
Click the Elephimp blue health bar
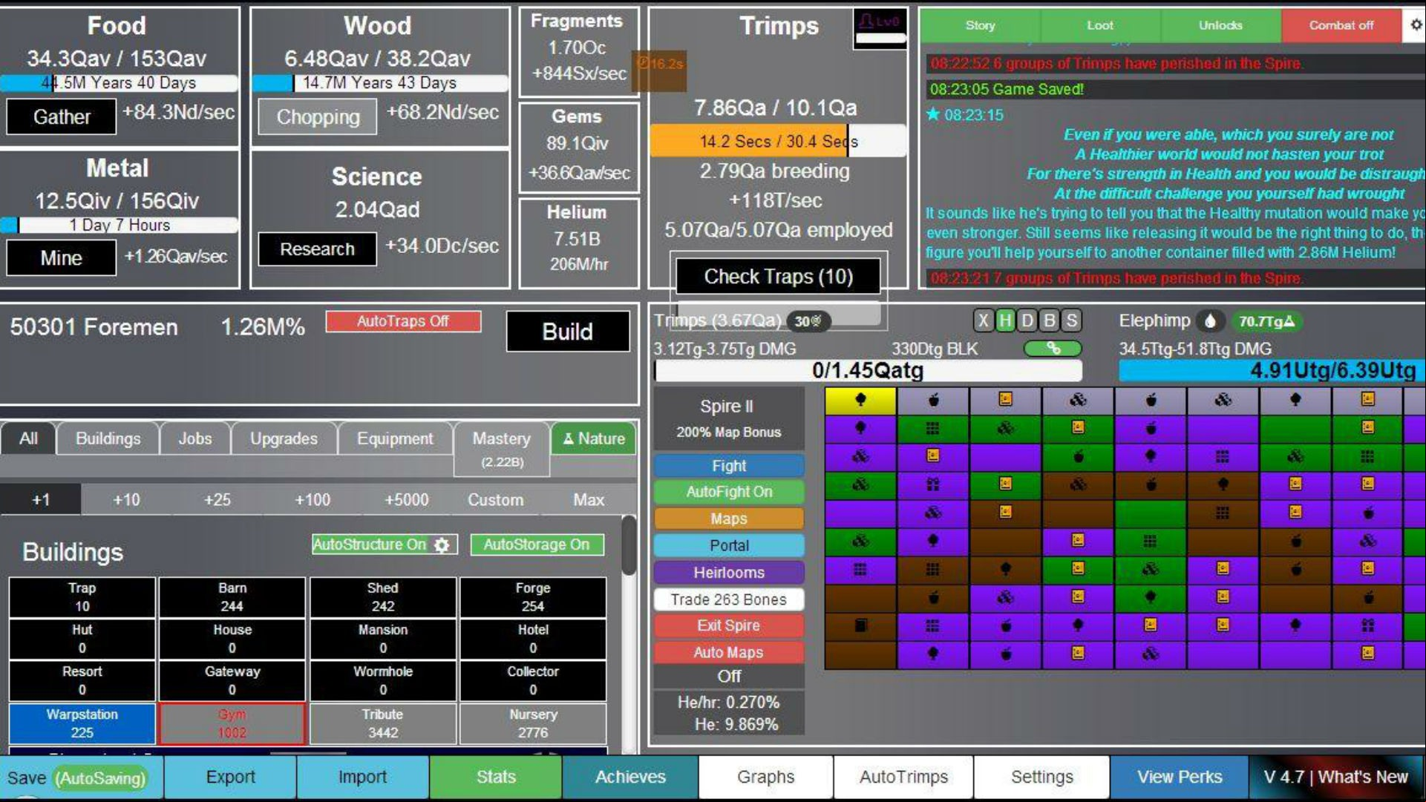pos(1272,370)
